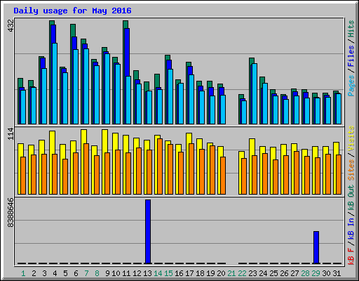Click day 18 on the x-axis
This screenshot has height=281, width=359.
[x=200, y=273]
